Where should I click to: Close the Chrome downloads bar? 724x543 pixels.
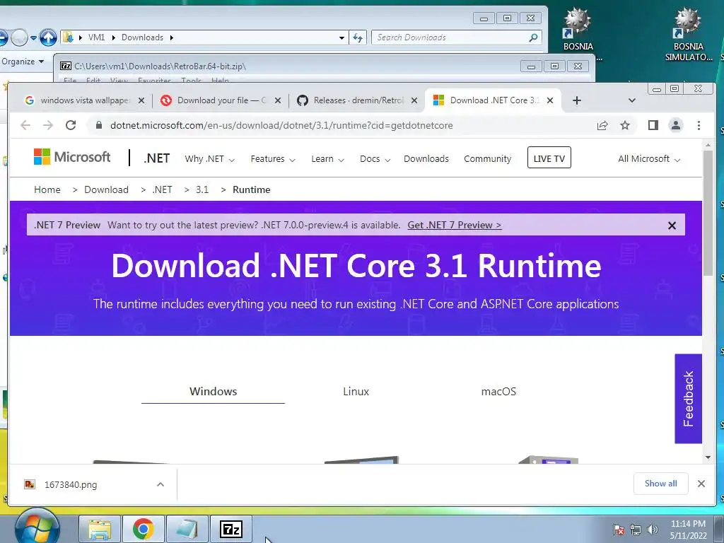pos(701,484)
